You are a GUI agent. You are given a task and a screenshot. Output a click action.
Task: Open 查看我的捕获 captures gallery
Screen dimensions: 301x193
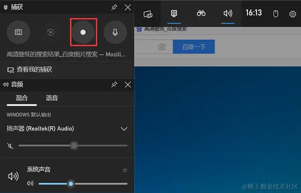point(30,70)
